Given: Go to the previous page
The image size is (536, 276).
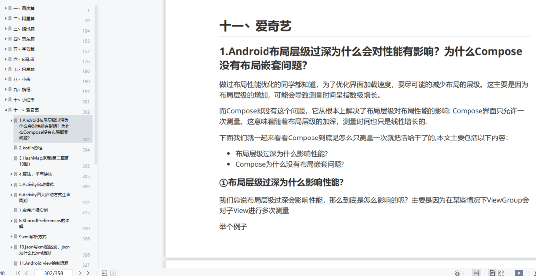Looking at the screenshot, I should pyautogui.click(x=26, y=273).
